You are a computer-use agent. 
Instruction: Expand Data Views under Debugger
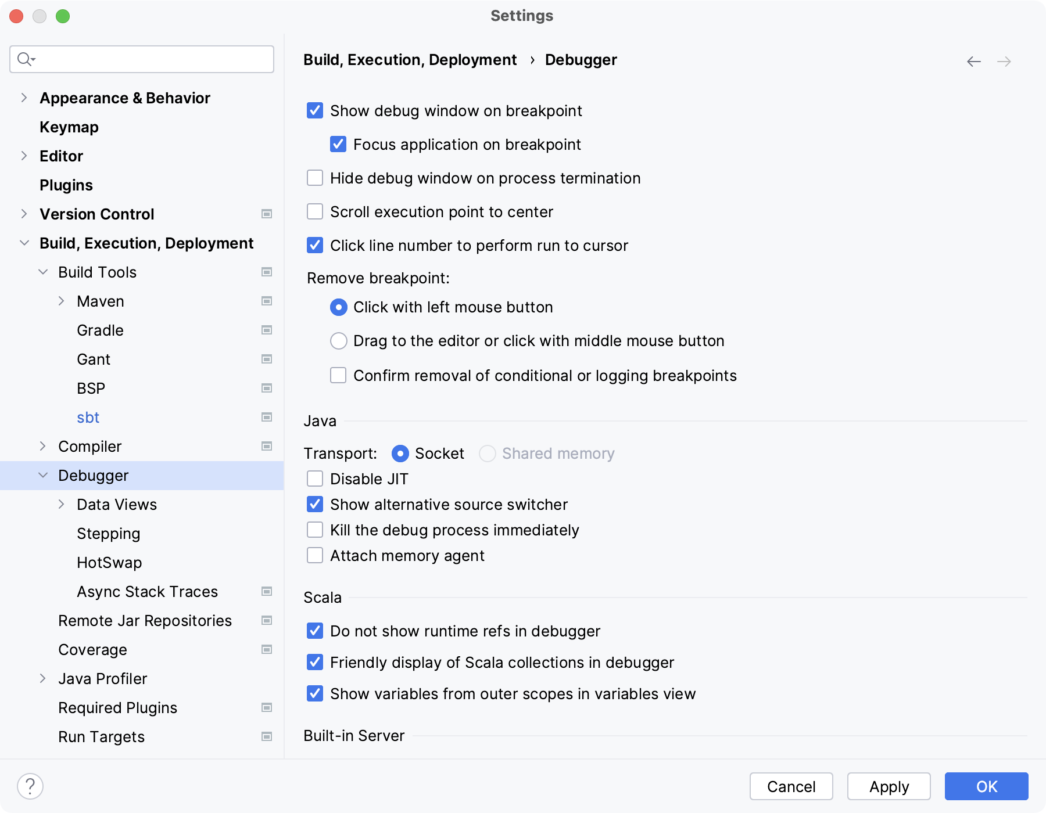click(x=62, y=504)
